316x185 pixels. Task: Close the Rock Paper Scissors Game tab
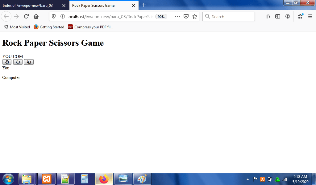(133, 6)
